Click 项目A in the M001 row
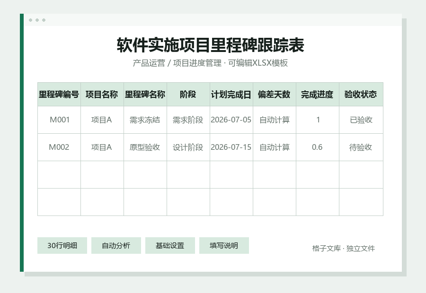 click(x=102, y=120)
